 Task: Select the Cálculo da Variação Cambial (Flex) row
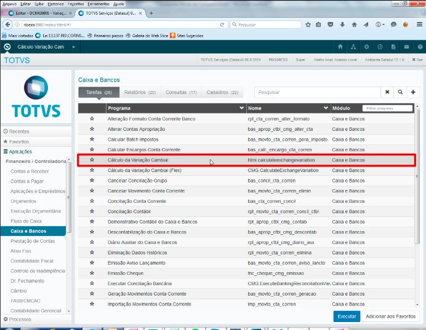click(x=246, y=170)
